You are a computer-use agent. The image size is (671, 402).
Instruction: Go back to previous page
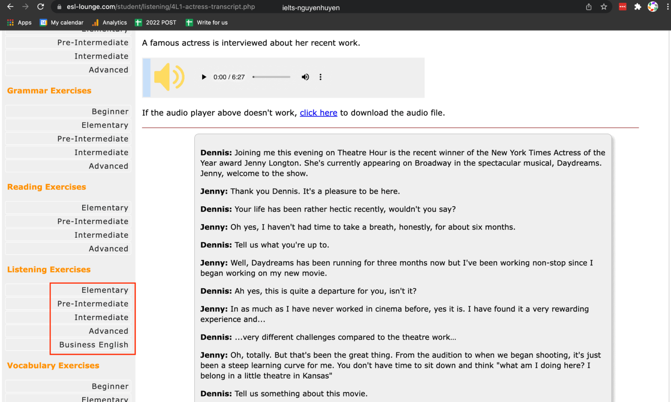10,7
